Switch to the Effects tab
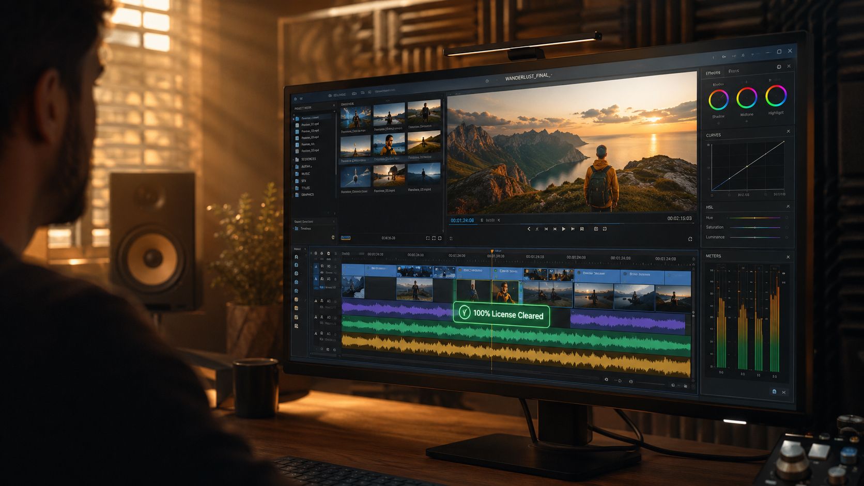This screenshot has height=486, width=864. (x=713, y=73)
